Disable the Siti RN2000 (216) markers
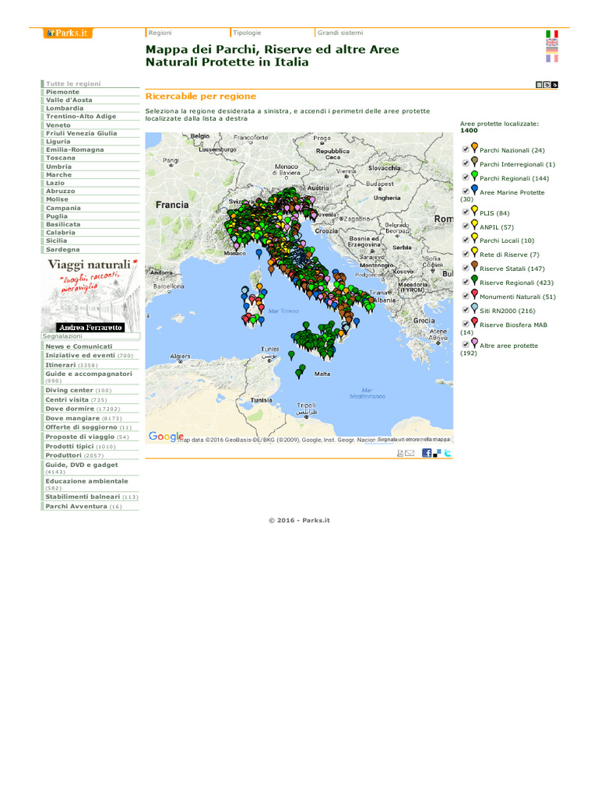This screenshot has height=797, width=598. tap(466, 310)
